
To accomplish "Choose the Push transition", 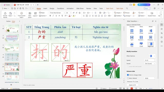I will point(132,45).
